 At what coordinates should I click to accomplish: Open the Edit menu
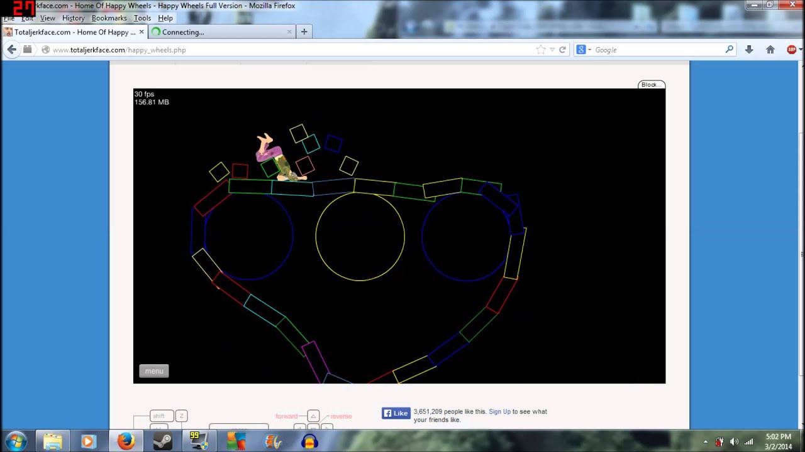coord(27,18)
